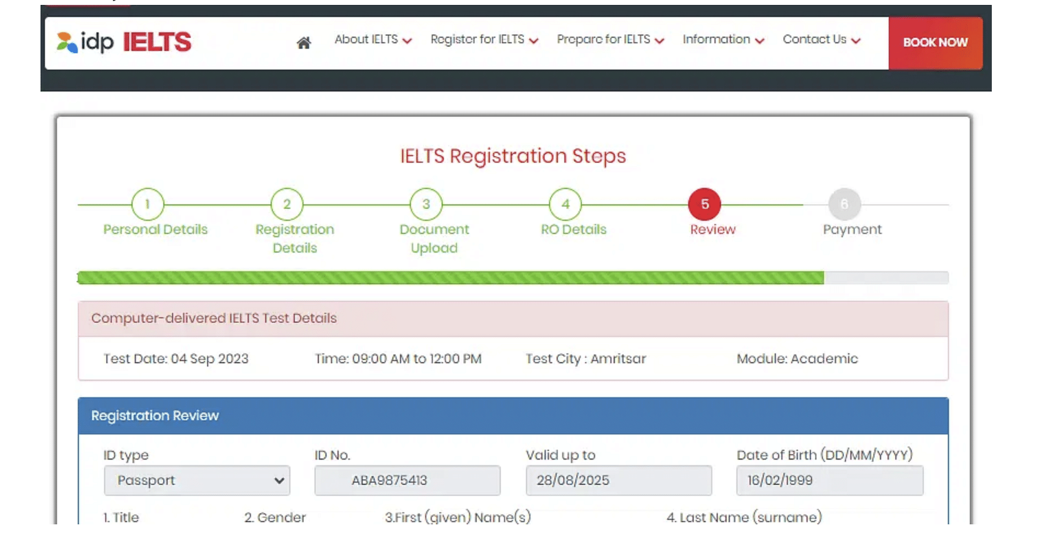Click the grey step 6 Payment circle

[844, 204]
